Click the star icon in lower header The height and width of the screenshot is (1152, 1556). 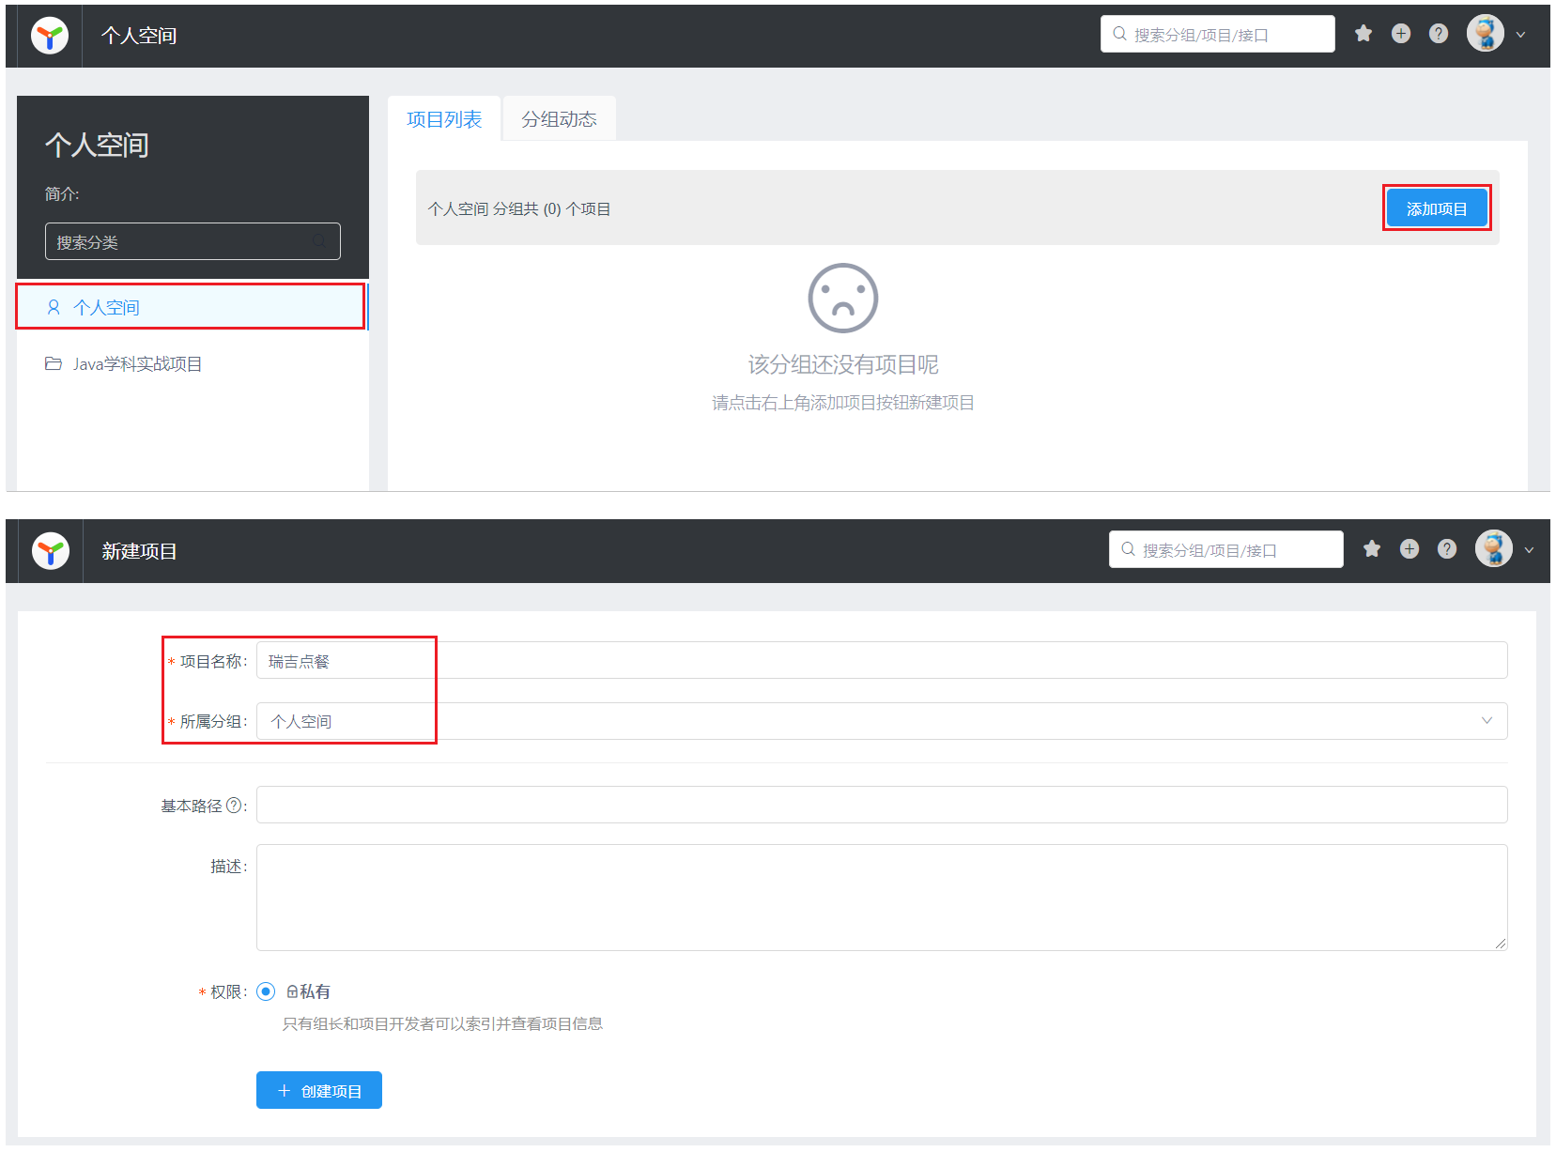point(1372,549)
